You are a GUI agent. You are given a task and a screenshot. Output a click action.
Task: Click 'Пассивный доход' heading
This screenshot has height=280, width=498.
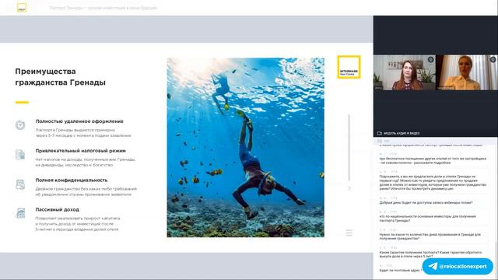tap(57, 209)
